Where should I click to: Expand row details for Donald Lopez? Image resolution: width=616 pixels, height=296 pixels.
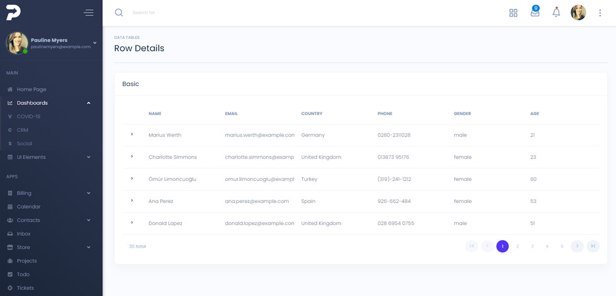click(x=132, y=222)
